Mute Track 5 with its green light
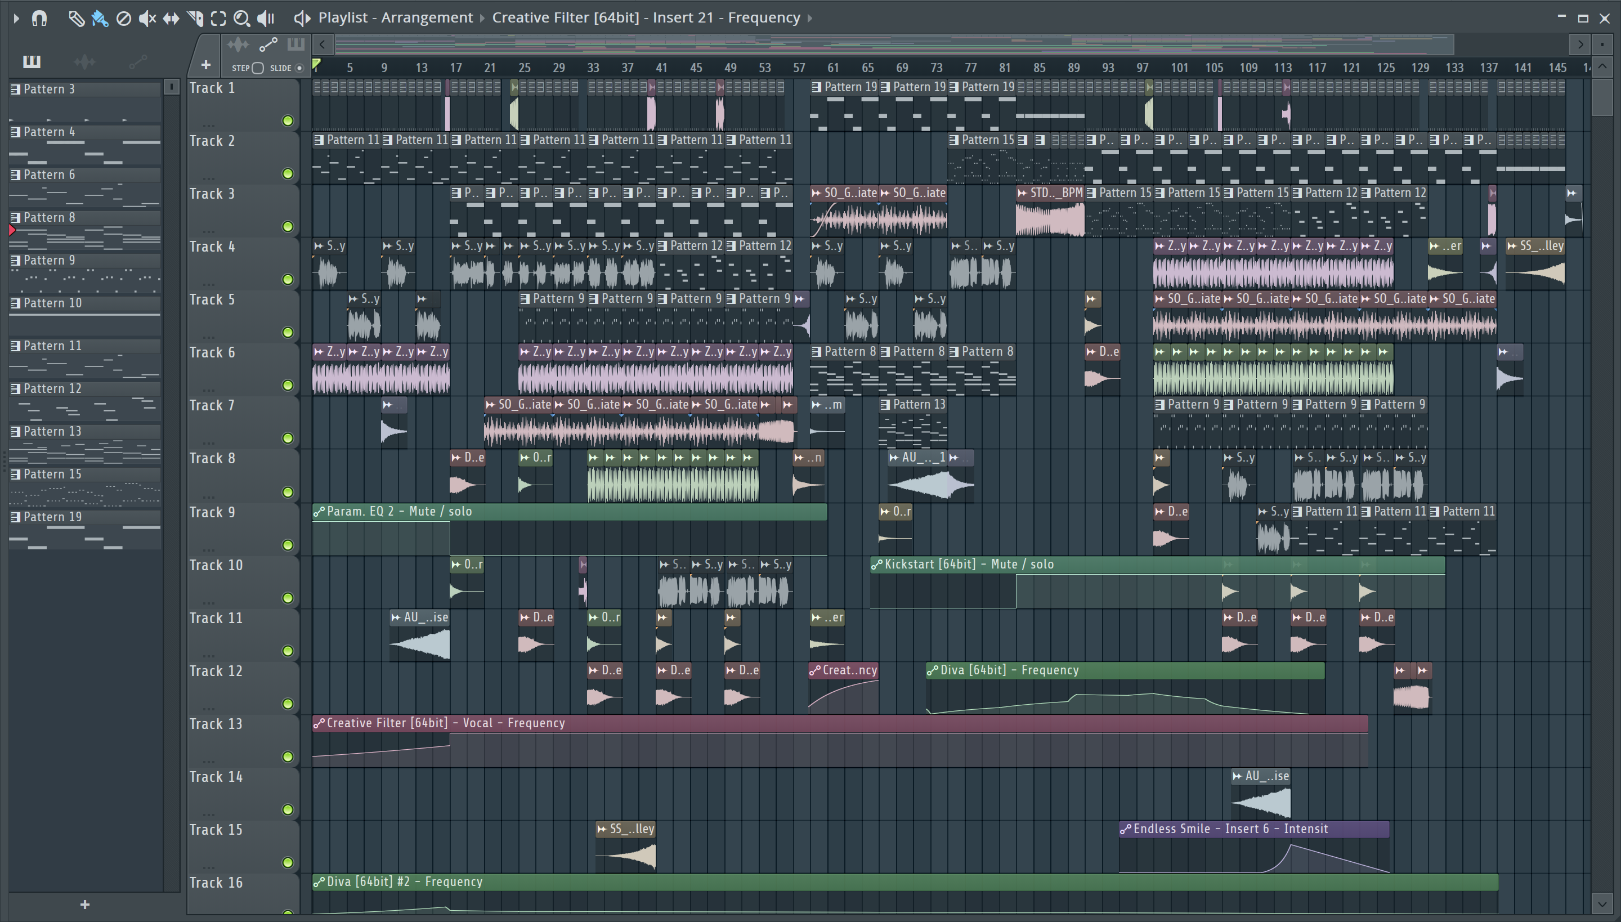The height and width of the screenshot is (922, 1621). 288,333
